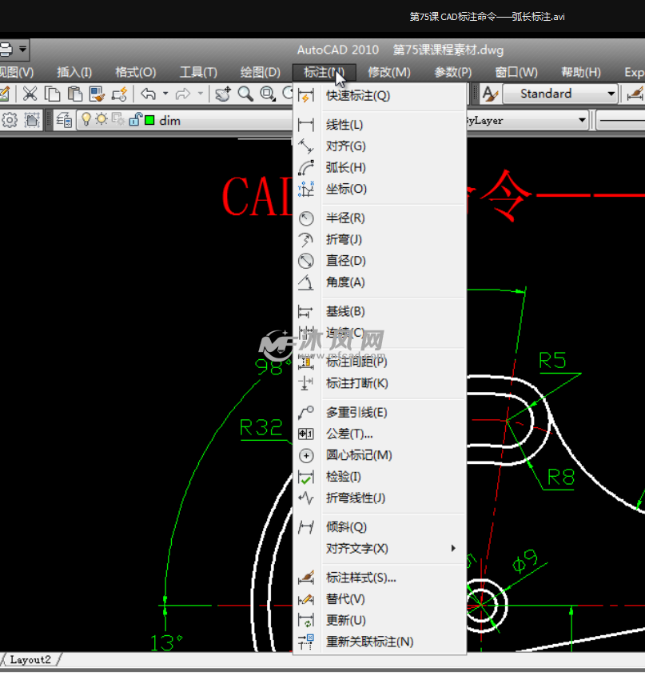This screenshot has width=645, height=692.
Task: Open the Layer Properties Manager icon
Action: point(65,121)
